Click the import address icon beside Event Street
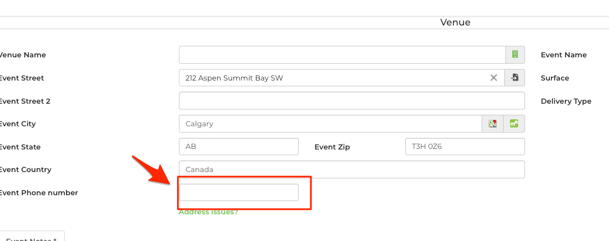 [x=515, y=78]
